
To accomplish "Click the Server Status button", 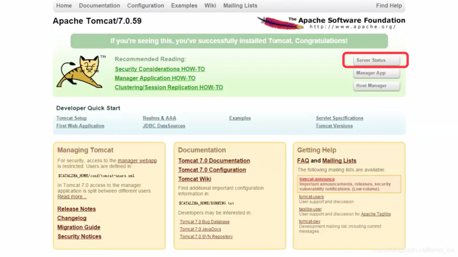I will [376, 60].
